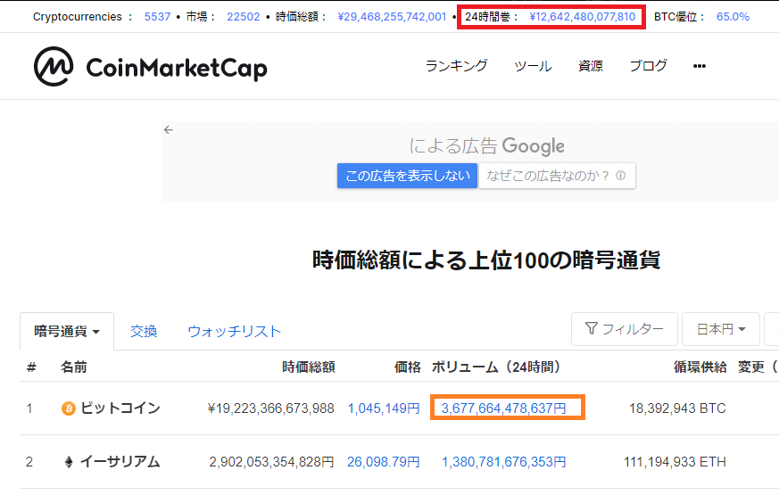This screenshot has width=779, height=495.
Task: Click この広告を表示しない button
Action: point(408,176)
